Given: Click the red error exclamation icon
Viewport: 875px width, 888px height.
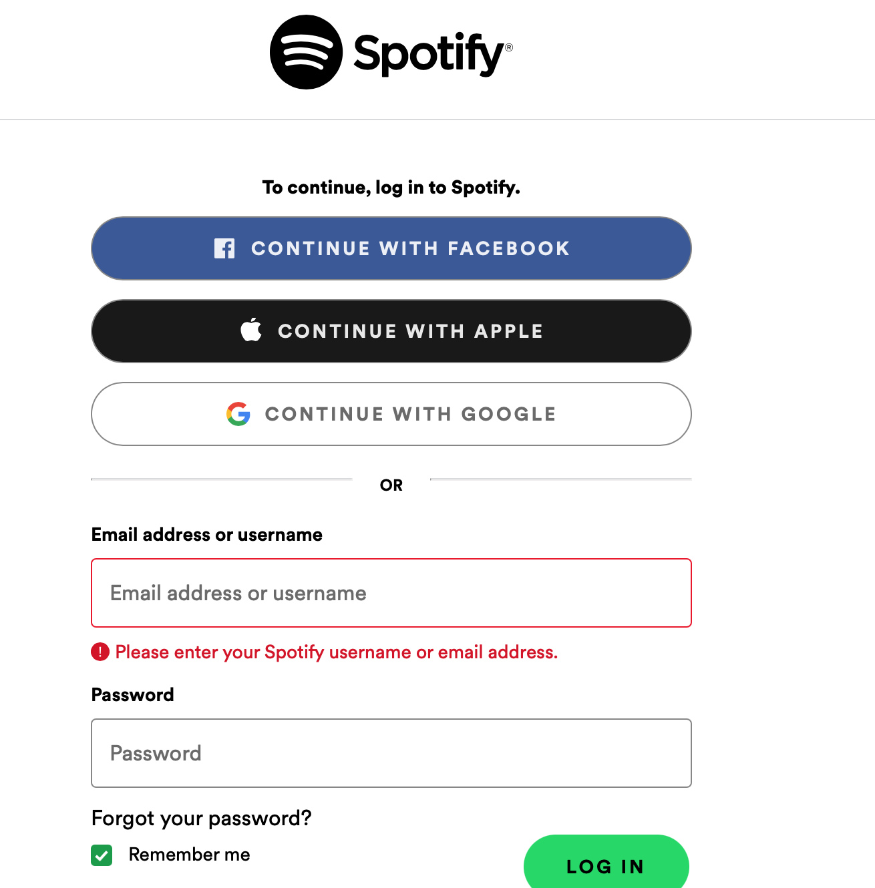Looking at the screenshot, I should [x=100, y=652].
